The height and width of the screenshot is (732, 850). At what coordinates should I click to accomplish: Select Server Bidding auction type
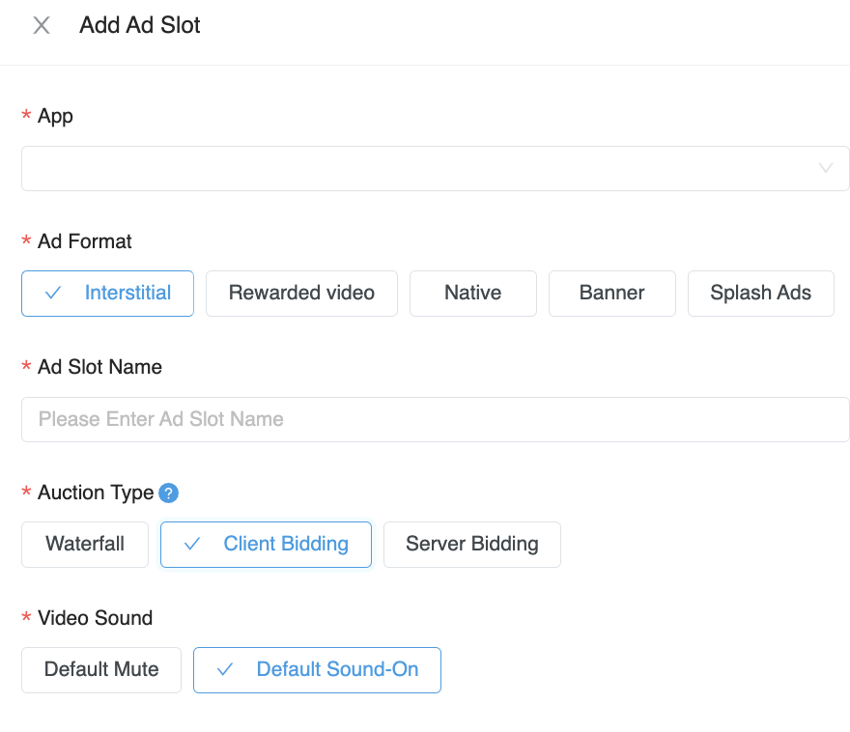click(x=471, y=544)
